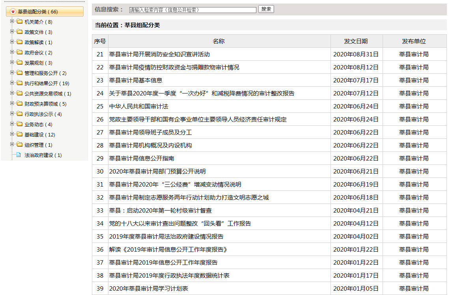Click the folder icon beside 管理和服务公开
The height and width of the screenshot is (295, 452).
coord(20,73)
